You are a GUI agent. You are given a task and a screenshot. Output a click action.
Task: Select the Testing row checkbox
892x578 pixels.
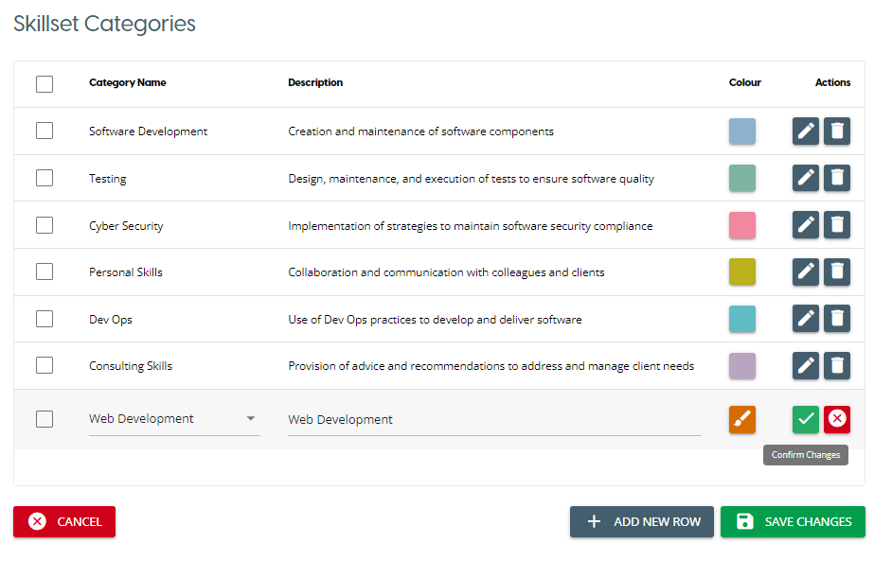pyautogui.click(x=45, y=178)
